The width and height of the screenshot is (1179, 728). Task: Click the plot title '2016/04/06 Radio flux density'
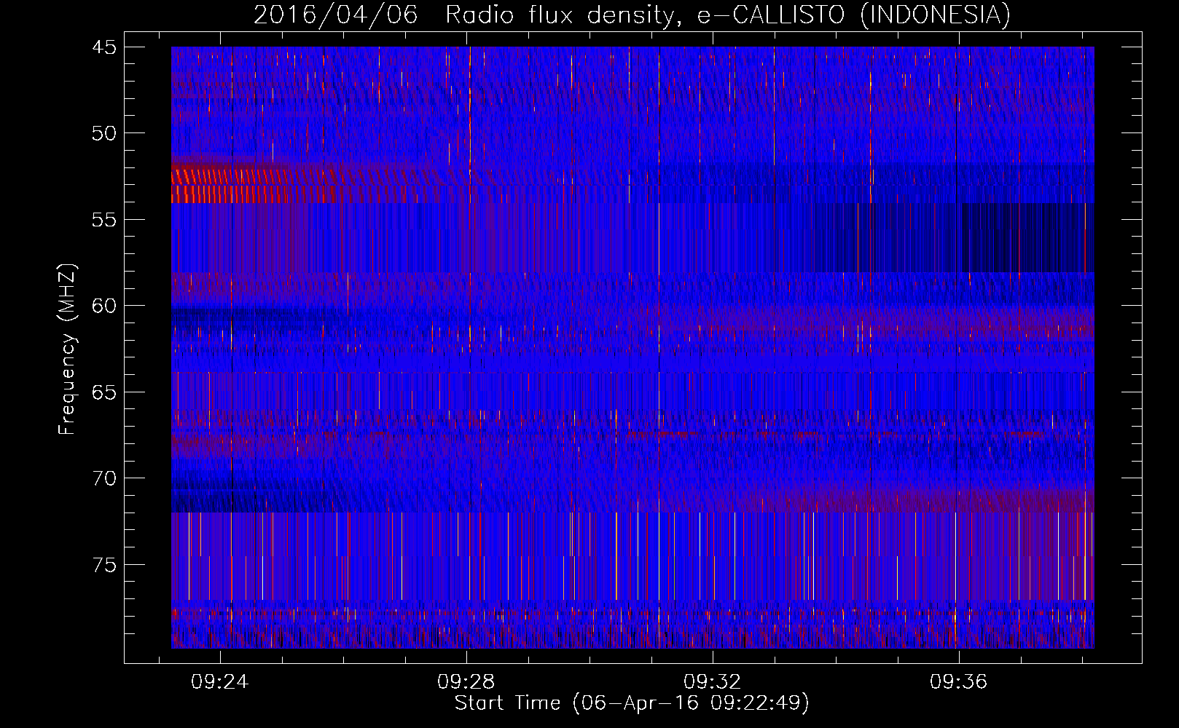point(632,15)
